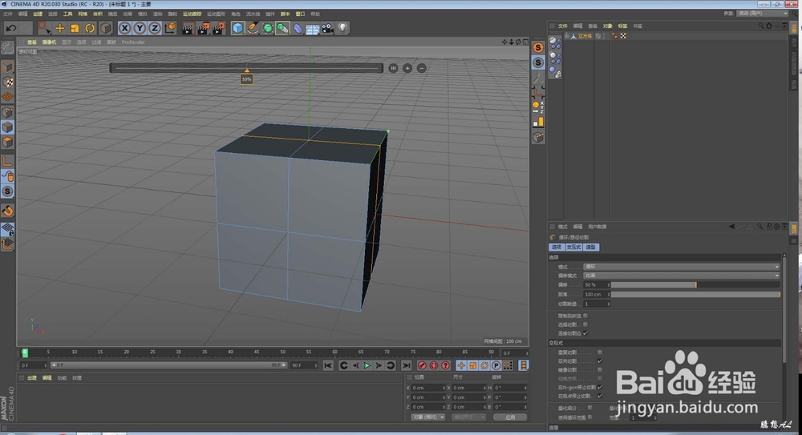
Task: Open the 模式 dropdown showing 循环
Action: pos(681,267)
